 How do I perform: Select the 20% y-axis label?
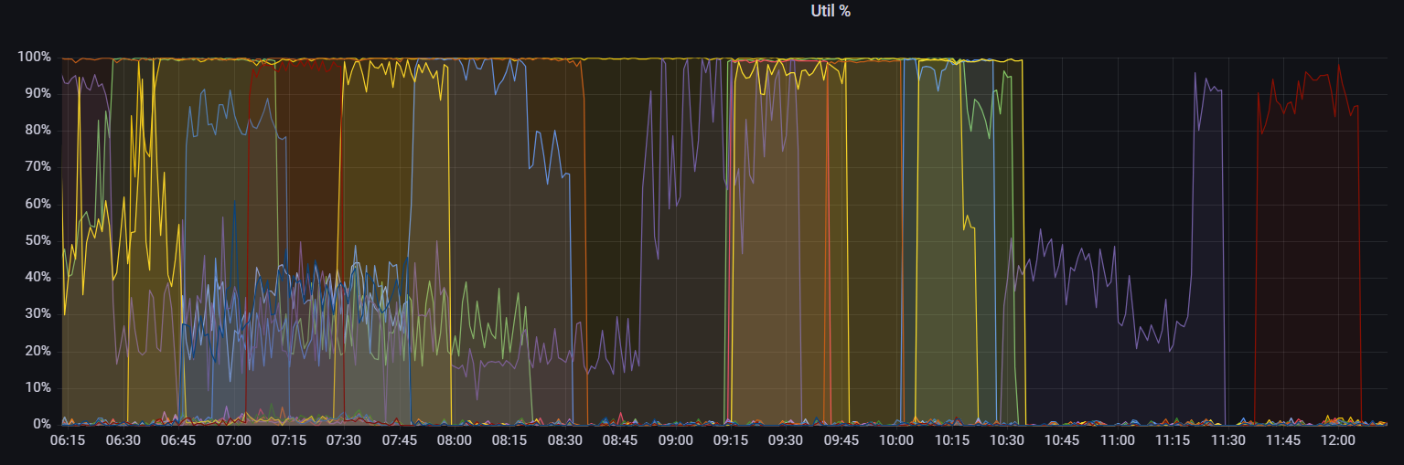[38, 351]
